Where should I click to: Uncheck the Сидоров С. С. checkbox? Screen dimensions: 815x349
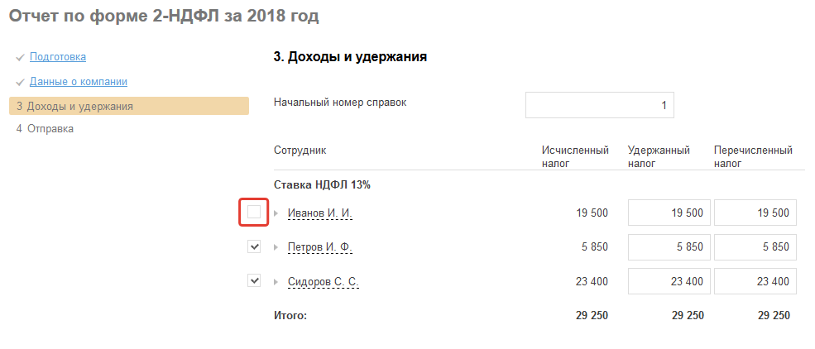coord(254,282)
